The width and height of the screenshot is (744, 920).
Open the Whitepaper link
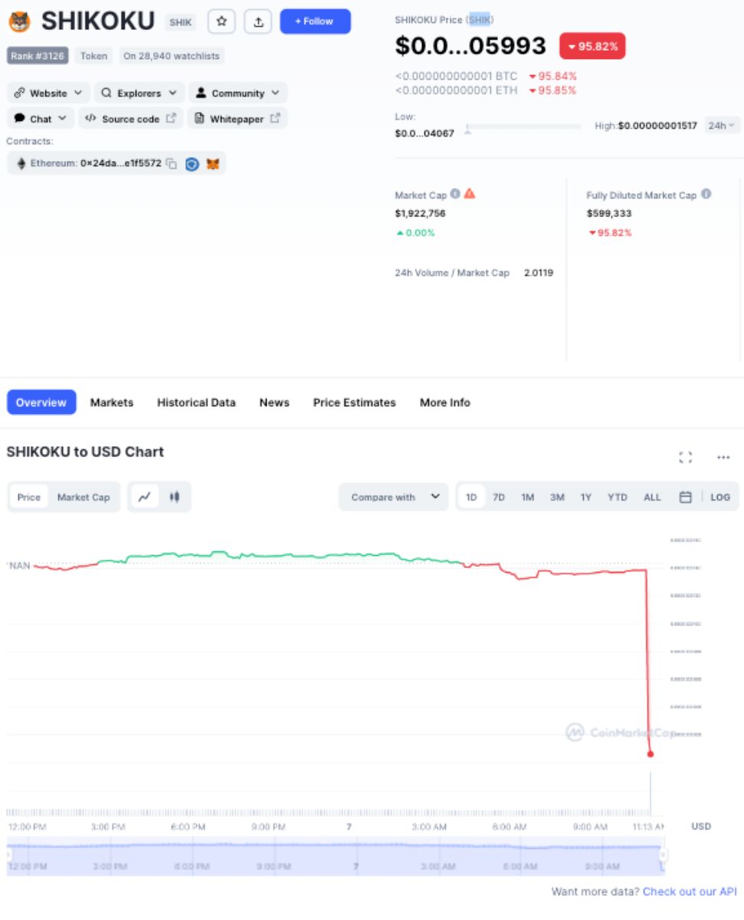(x=237, y=119)
